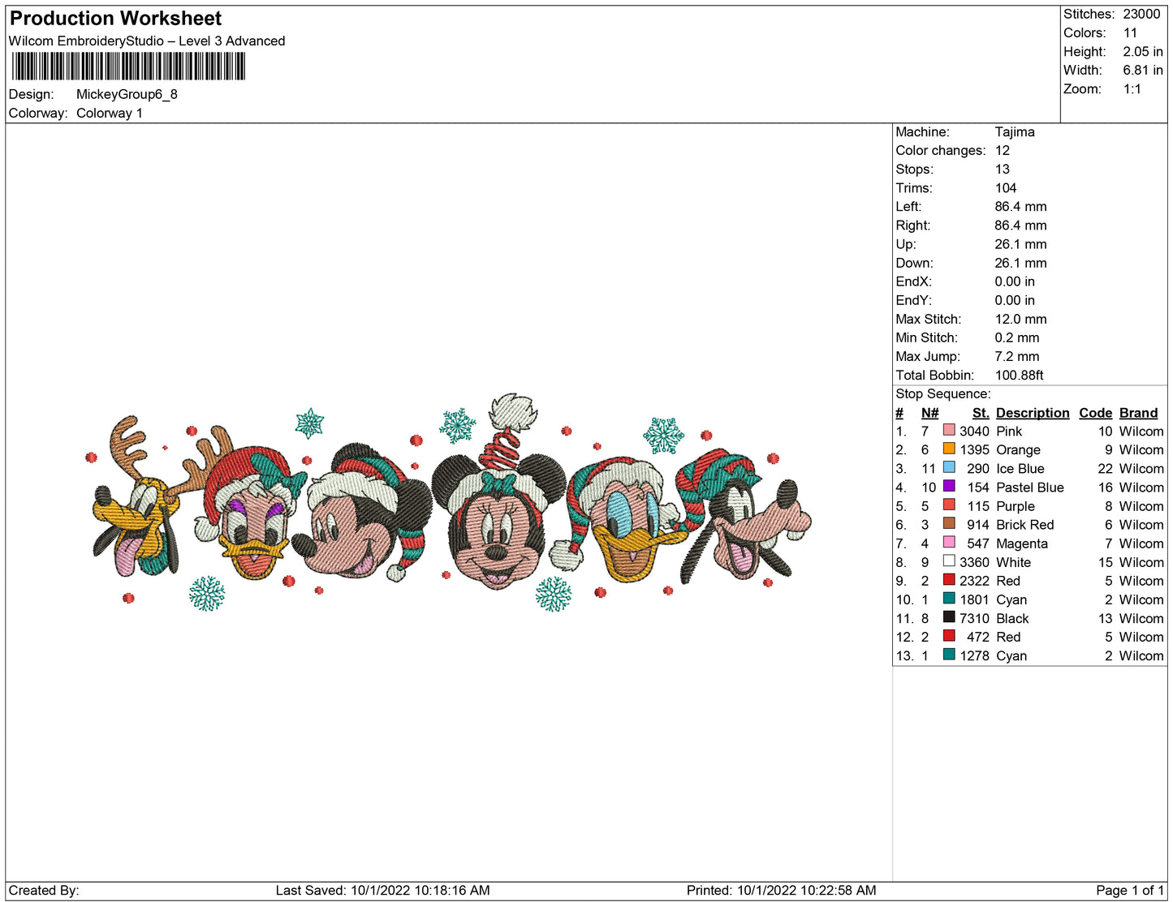
Task: Click the "Left:" measurement label
Action: 908,207
